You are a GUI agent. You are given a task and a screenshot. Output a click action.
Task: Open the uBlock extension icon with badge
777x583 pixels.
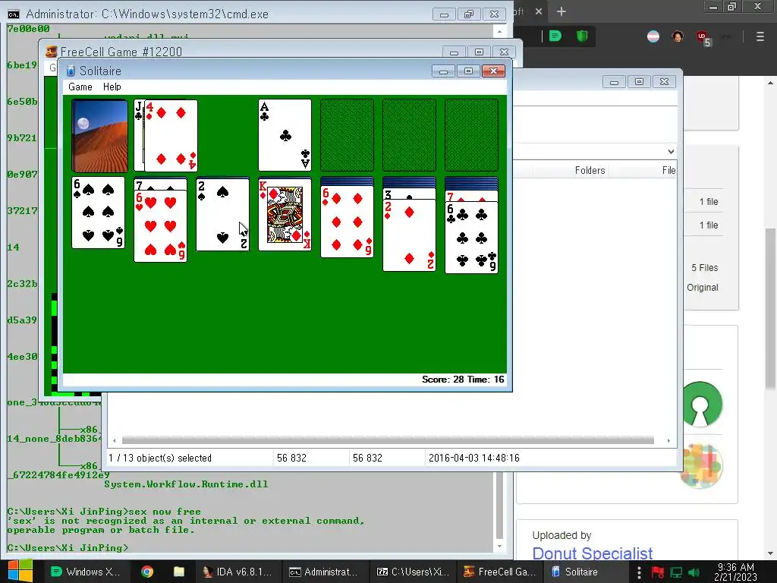(x=703, y=38)
